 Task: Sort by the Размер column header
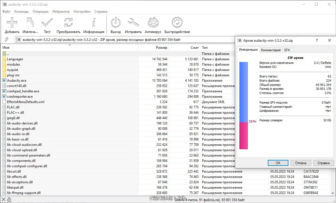pyautogui.click(x=153, y=48)
